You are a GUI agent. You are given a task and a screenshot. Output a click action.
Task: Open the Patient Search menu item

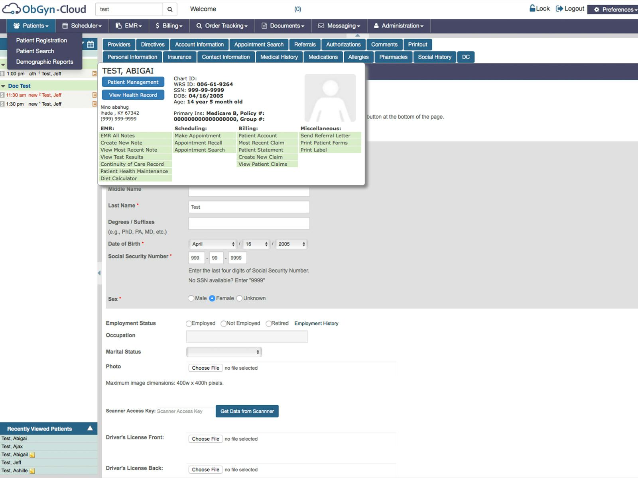pyautogui.click(x=35, y=51)
